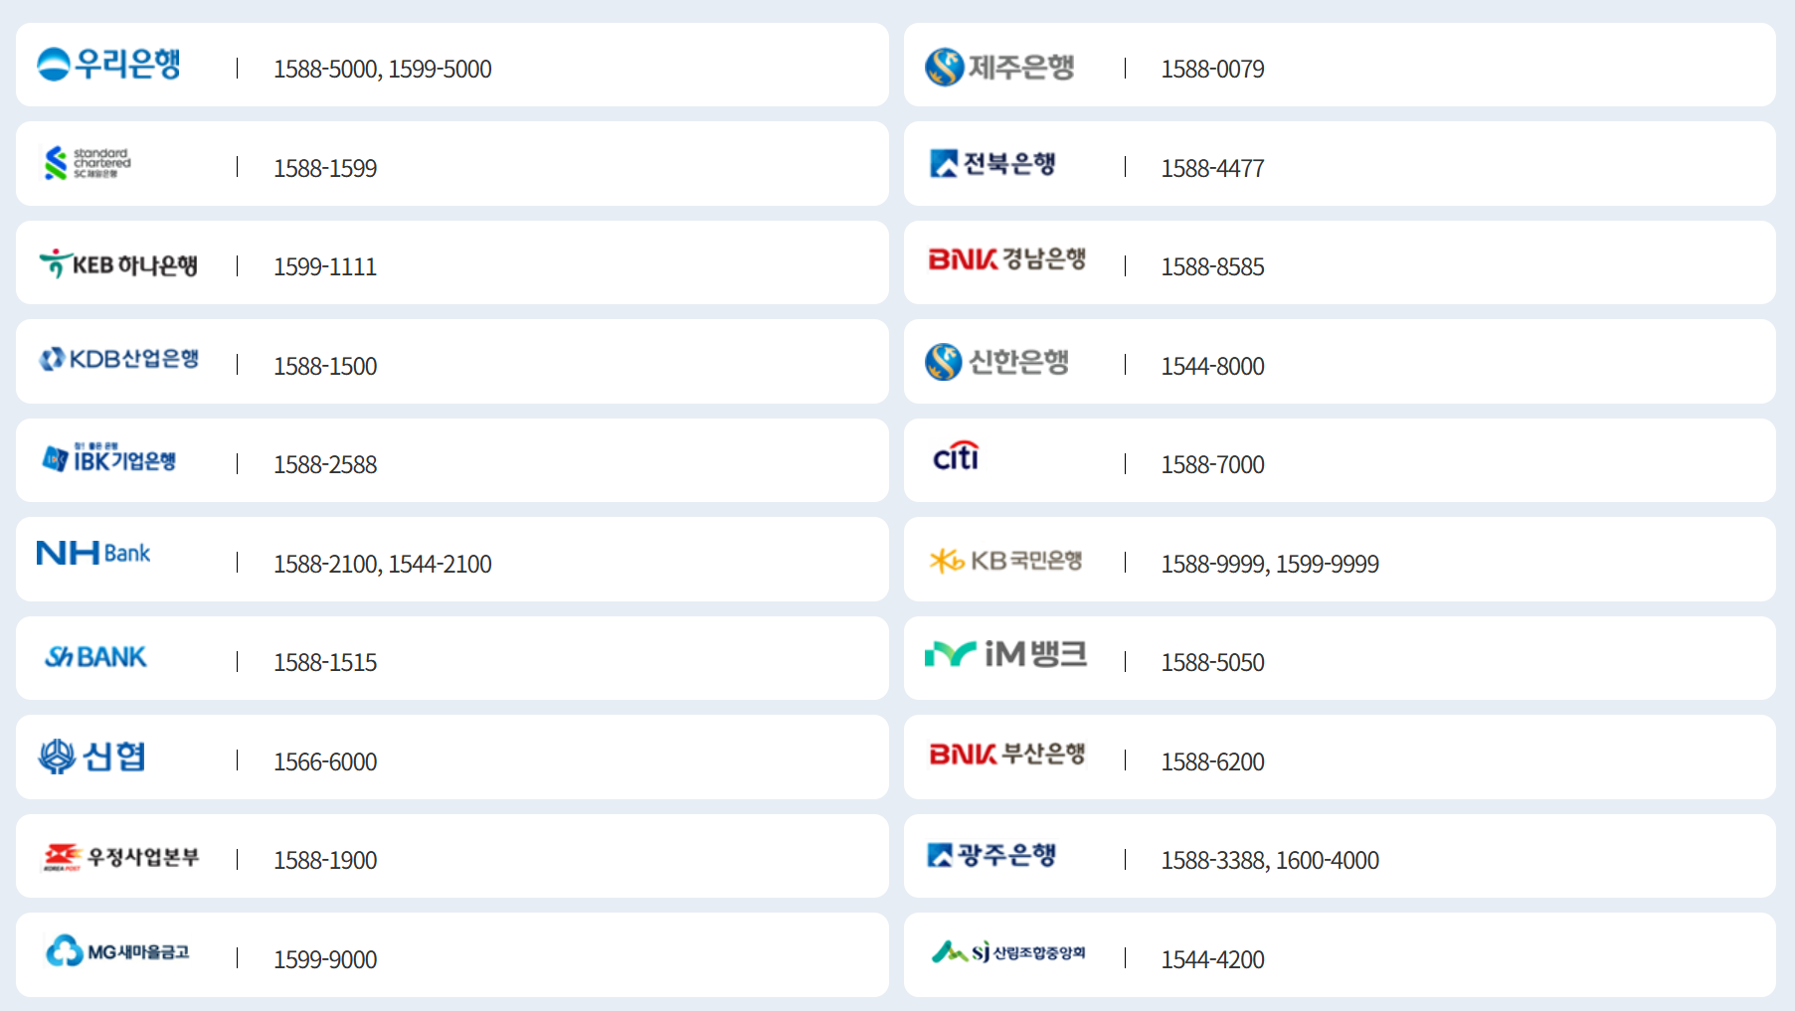Click the phone number 1599-1111
This screenshot has height=1011, width=1795.
(325, 266)
